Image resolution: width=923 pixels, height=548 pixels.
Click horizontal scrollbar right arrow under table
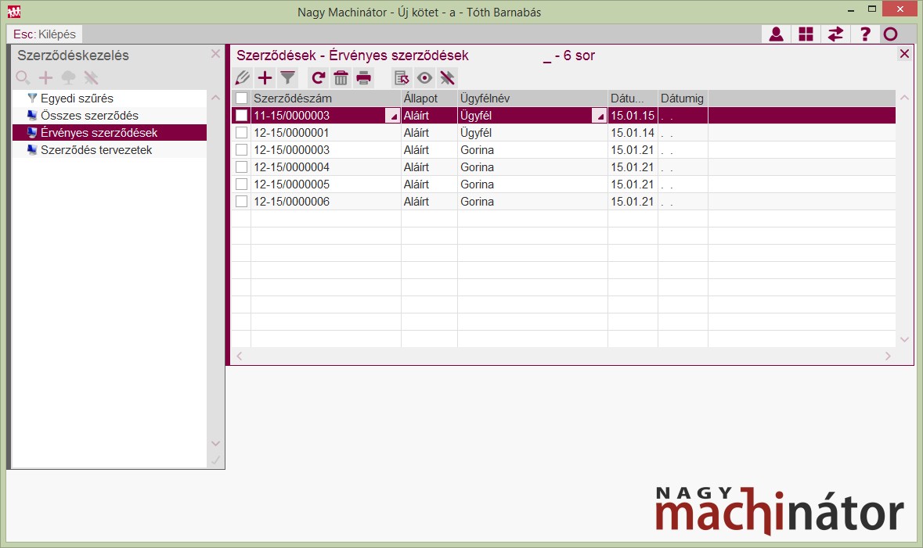coord(888,356)
